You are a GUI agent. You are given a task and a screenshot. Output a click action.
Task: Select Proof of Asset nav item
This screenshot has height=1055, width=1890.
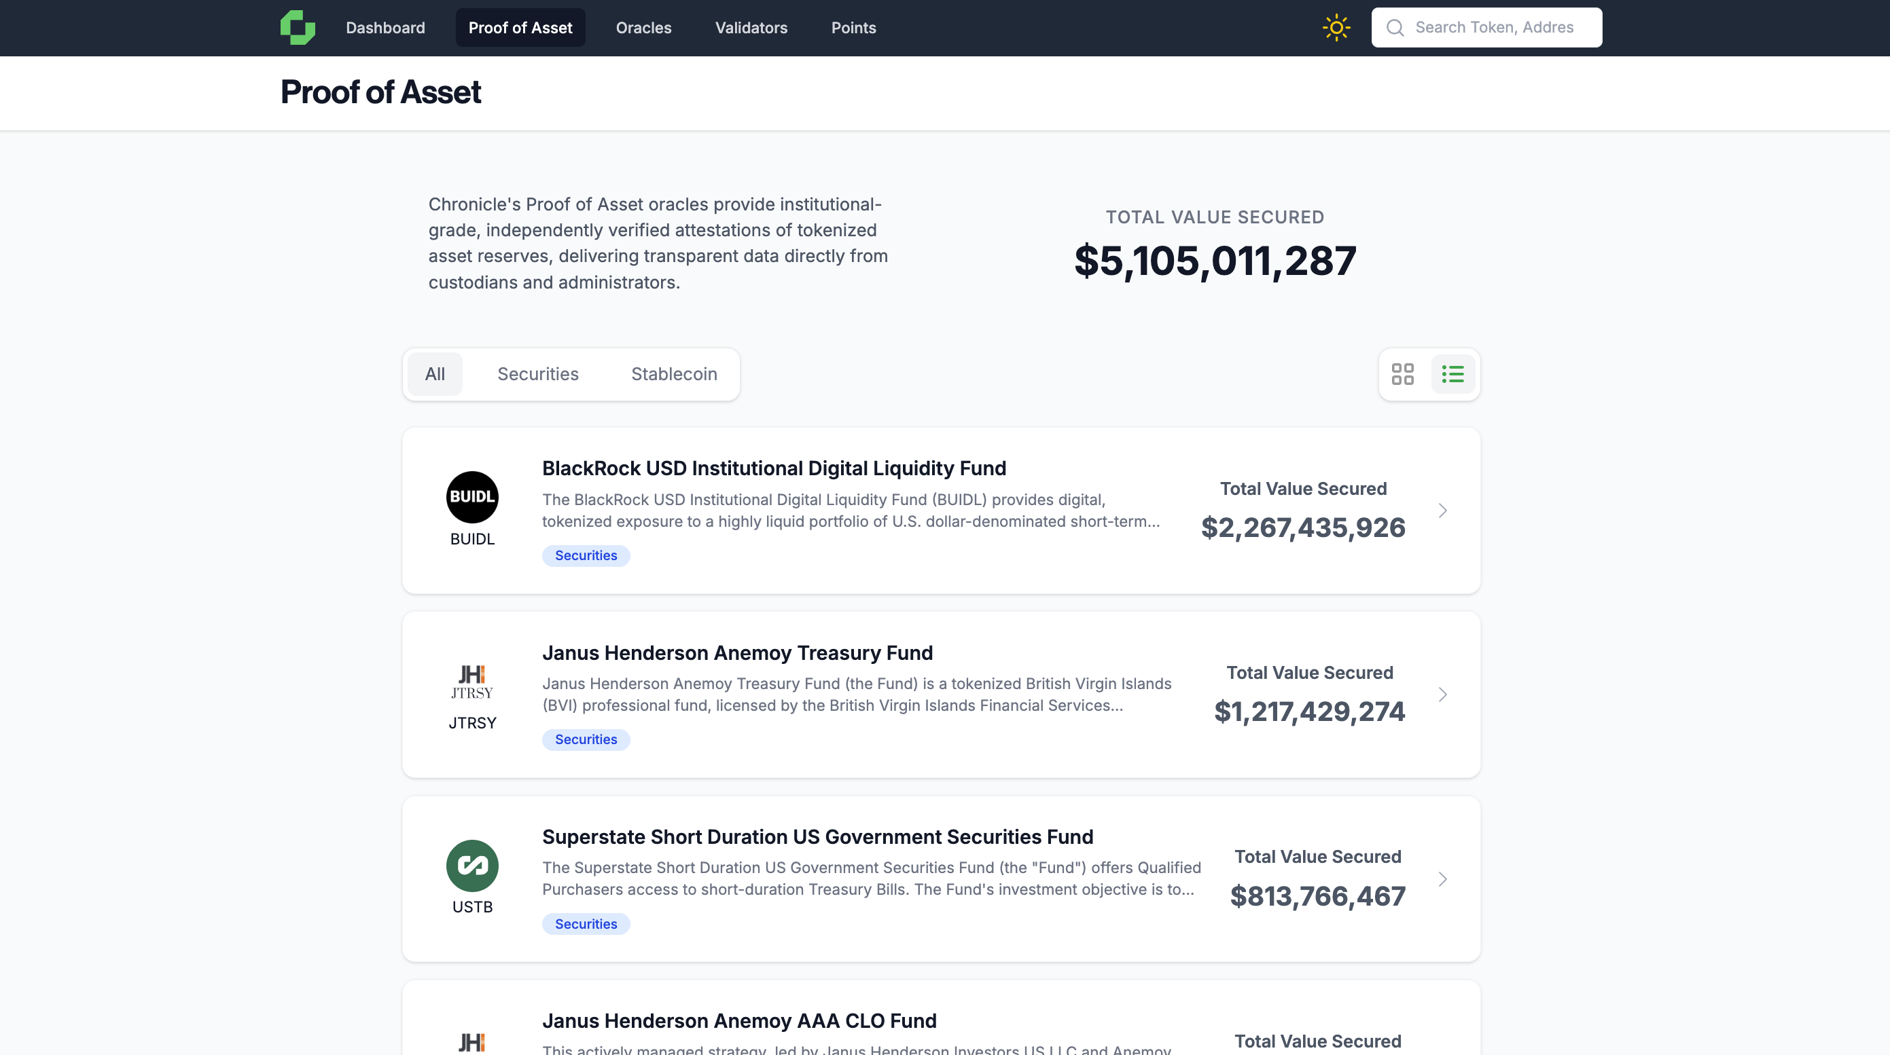(x=520, y=28)
